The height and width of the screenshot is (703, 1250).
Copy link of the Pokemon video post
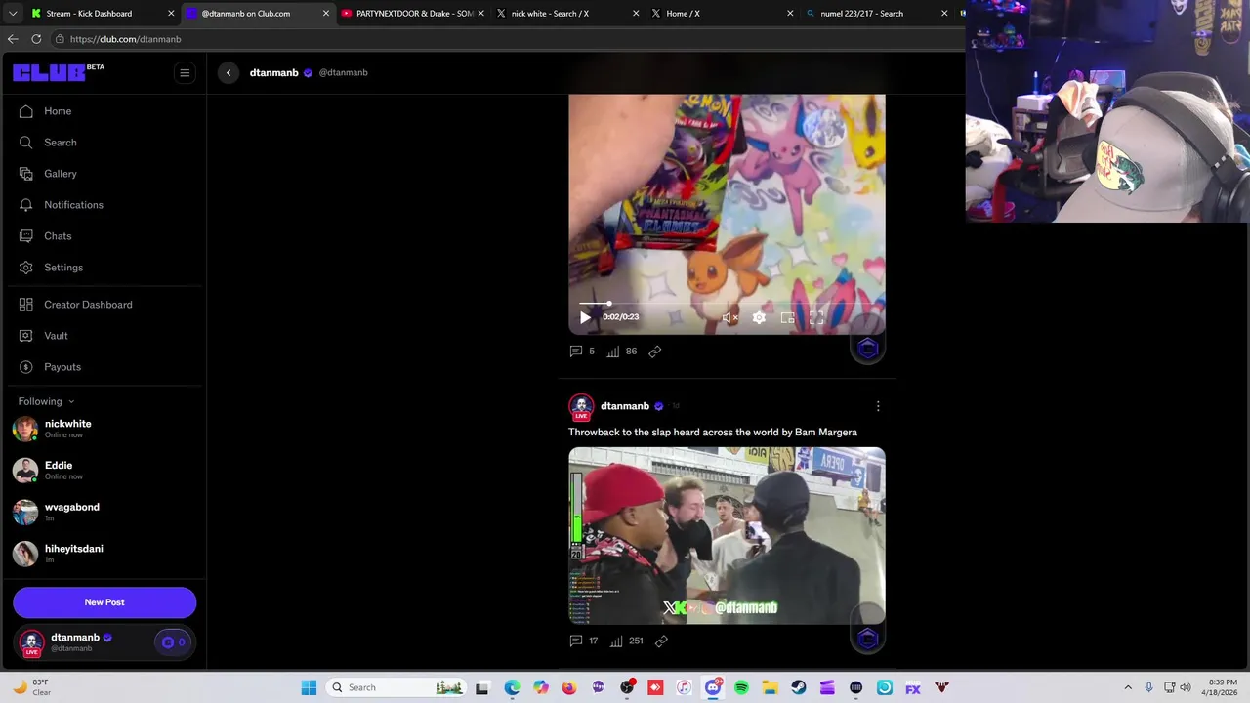point(655,351)
